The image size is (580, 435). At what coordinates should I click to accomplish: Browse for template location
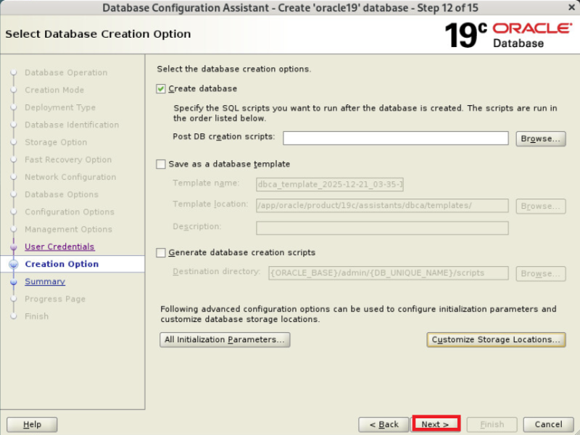tap(540, 206)
